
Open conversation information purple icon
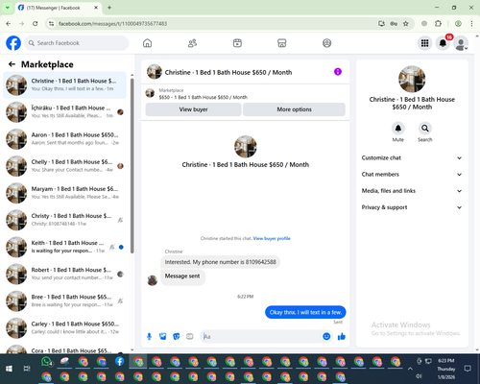pyautogui.click(x=338, y=72)
